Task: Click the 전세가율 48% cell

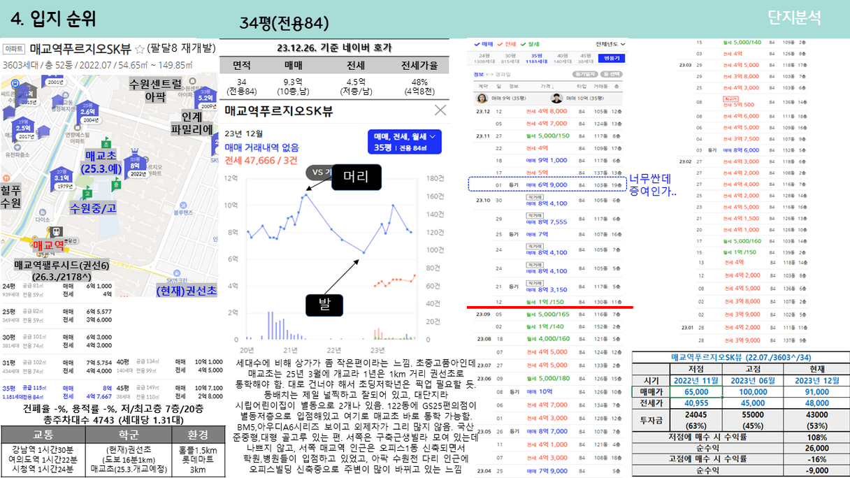Action: point(419,86)
